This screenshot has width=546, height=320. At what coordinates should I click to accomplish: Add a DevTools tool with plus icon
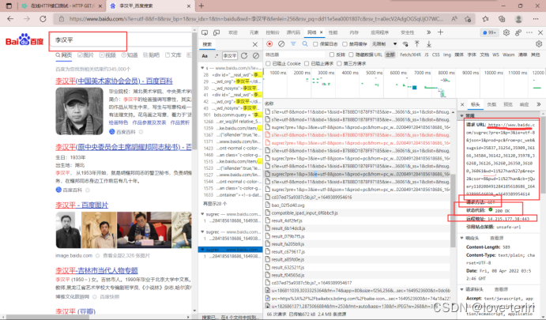(x=440, y=32)
